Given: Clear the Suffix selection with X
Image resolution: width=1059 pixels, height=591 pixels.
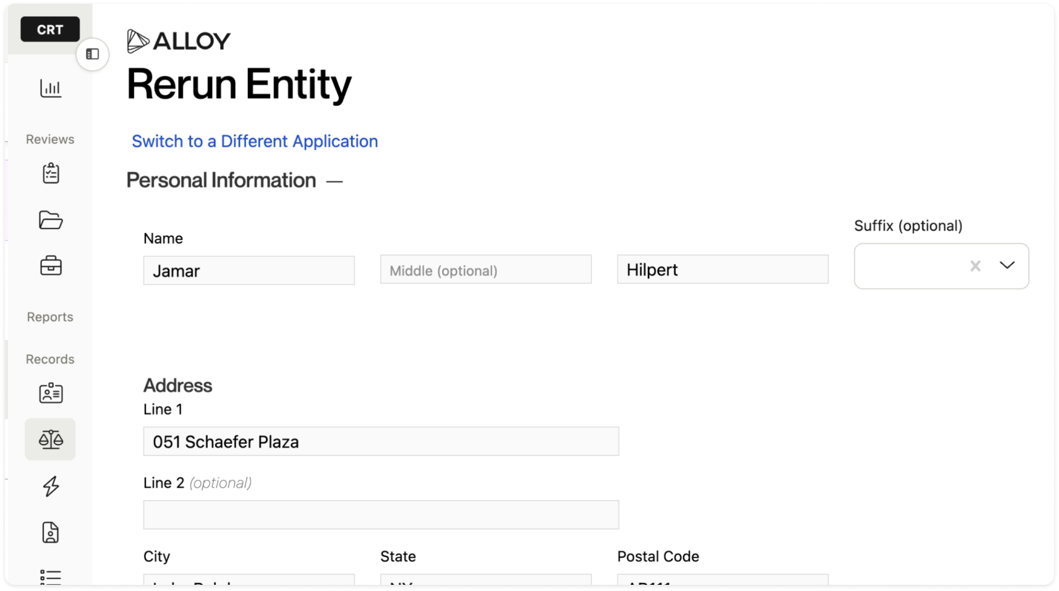Looking at the screenshot, I should (976, 266).
